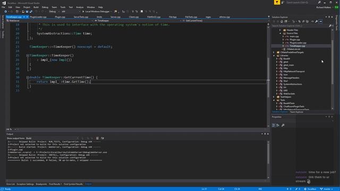Switch to the Plugin.cpp editor tab
The image size is (340, 191).
coord(60,17)
